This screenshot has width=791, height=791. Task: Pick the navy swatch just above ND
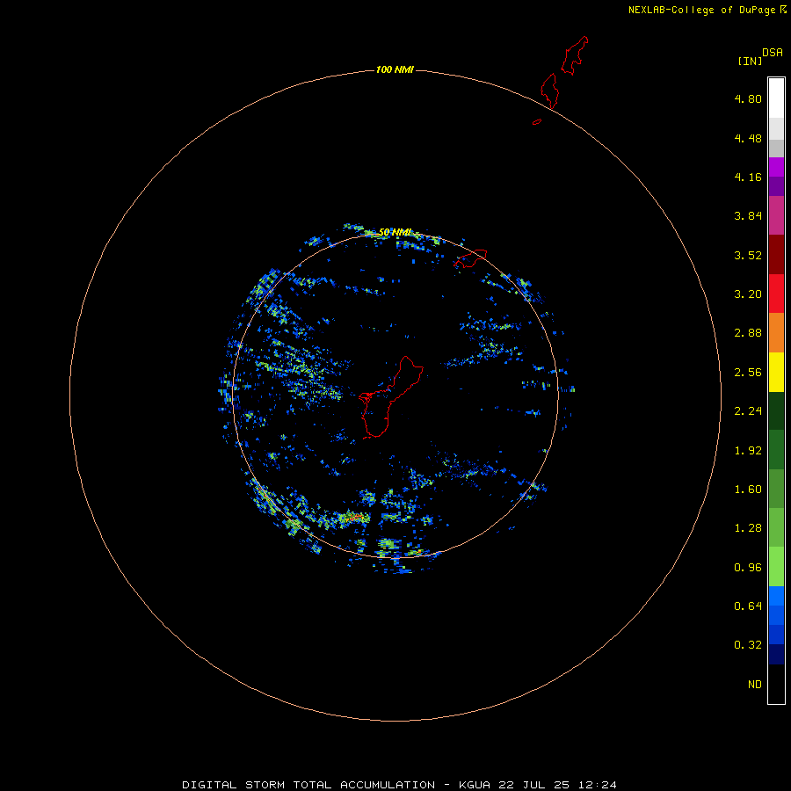point(776,654)
